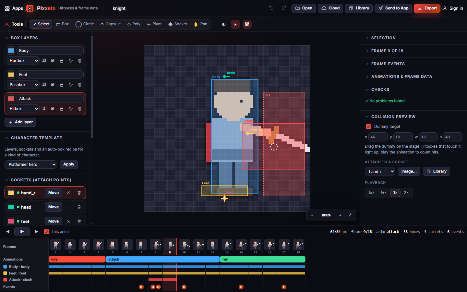Apply the character template
The image size is (467, 292).
click(x=69, y=164)
